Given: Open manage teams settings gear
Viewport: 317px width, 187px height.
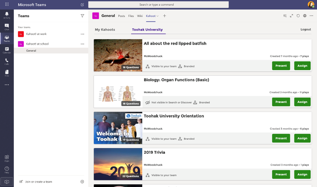Looking at the screenshot, I should [82, 182].
